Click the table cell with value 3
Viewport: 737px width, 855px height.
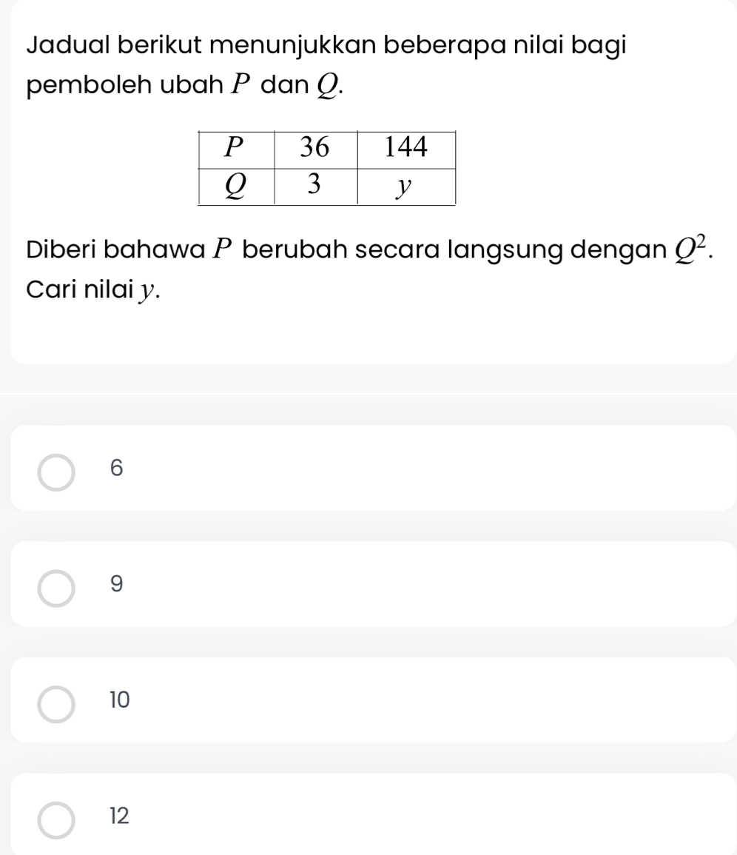click(315, 185)
